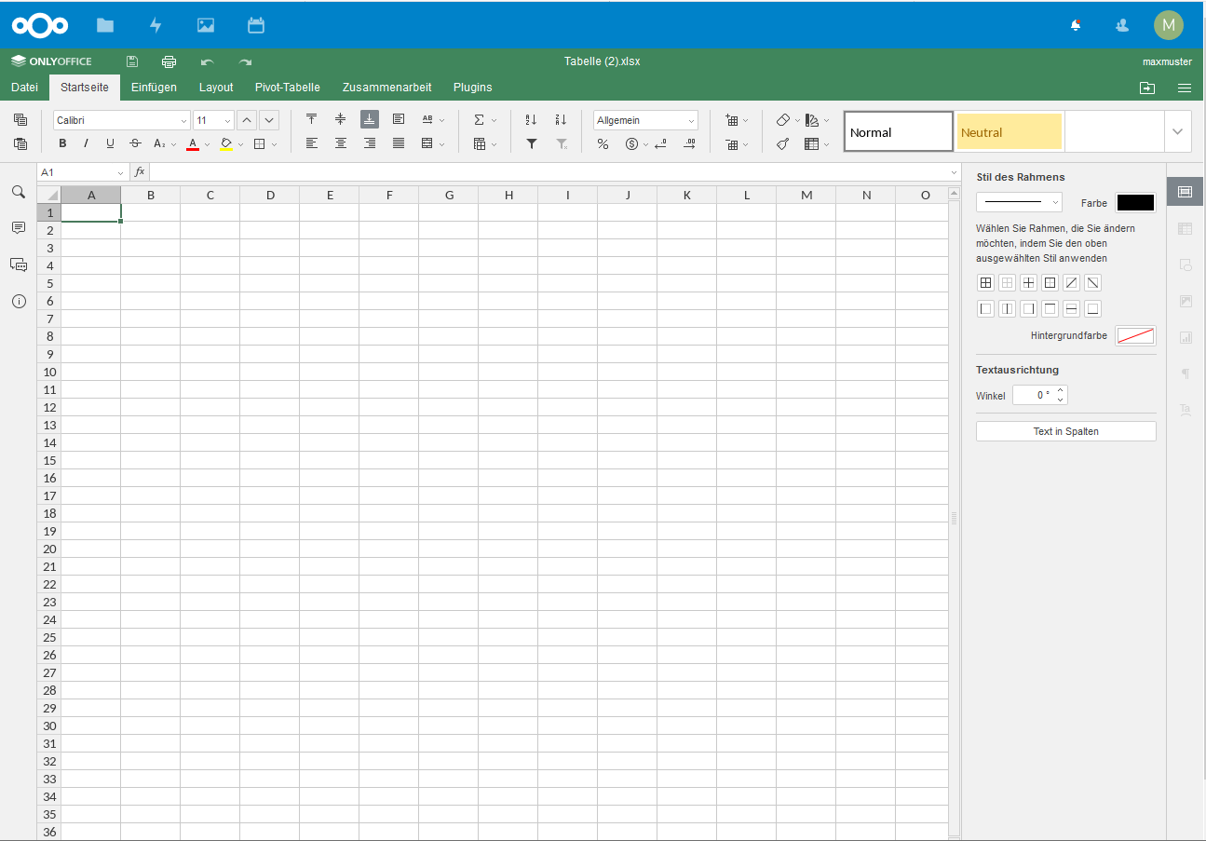
Task: Open the Pivot-Tabelle tab
Action: pos(288,88)
